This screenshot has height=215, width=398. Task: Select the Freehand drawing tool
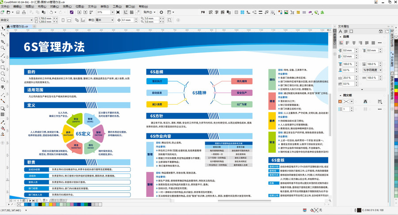(3, 55)
